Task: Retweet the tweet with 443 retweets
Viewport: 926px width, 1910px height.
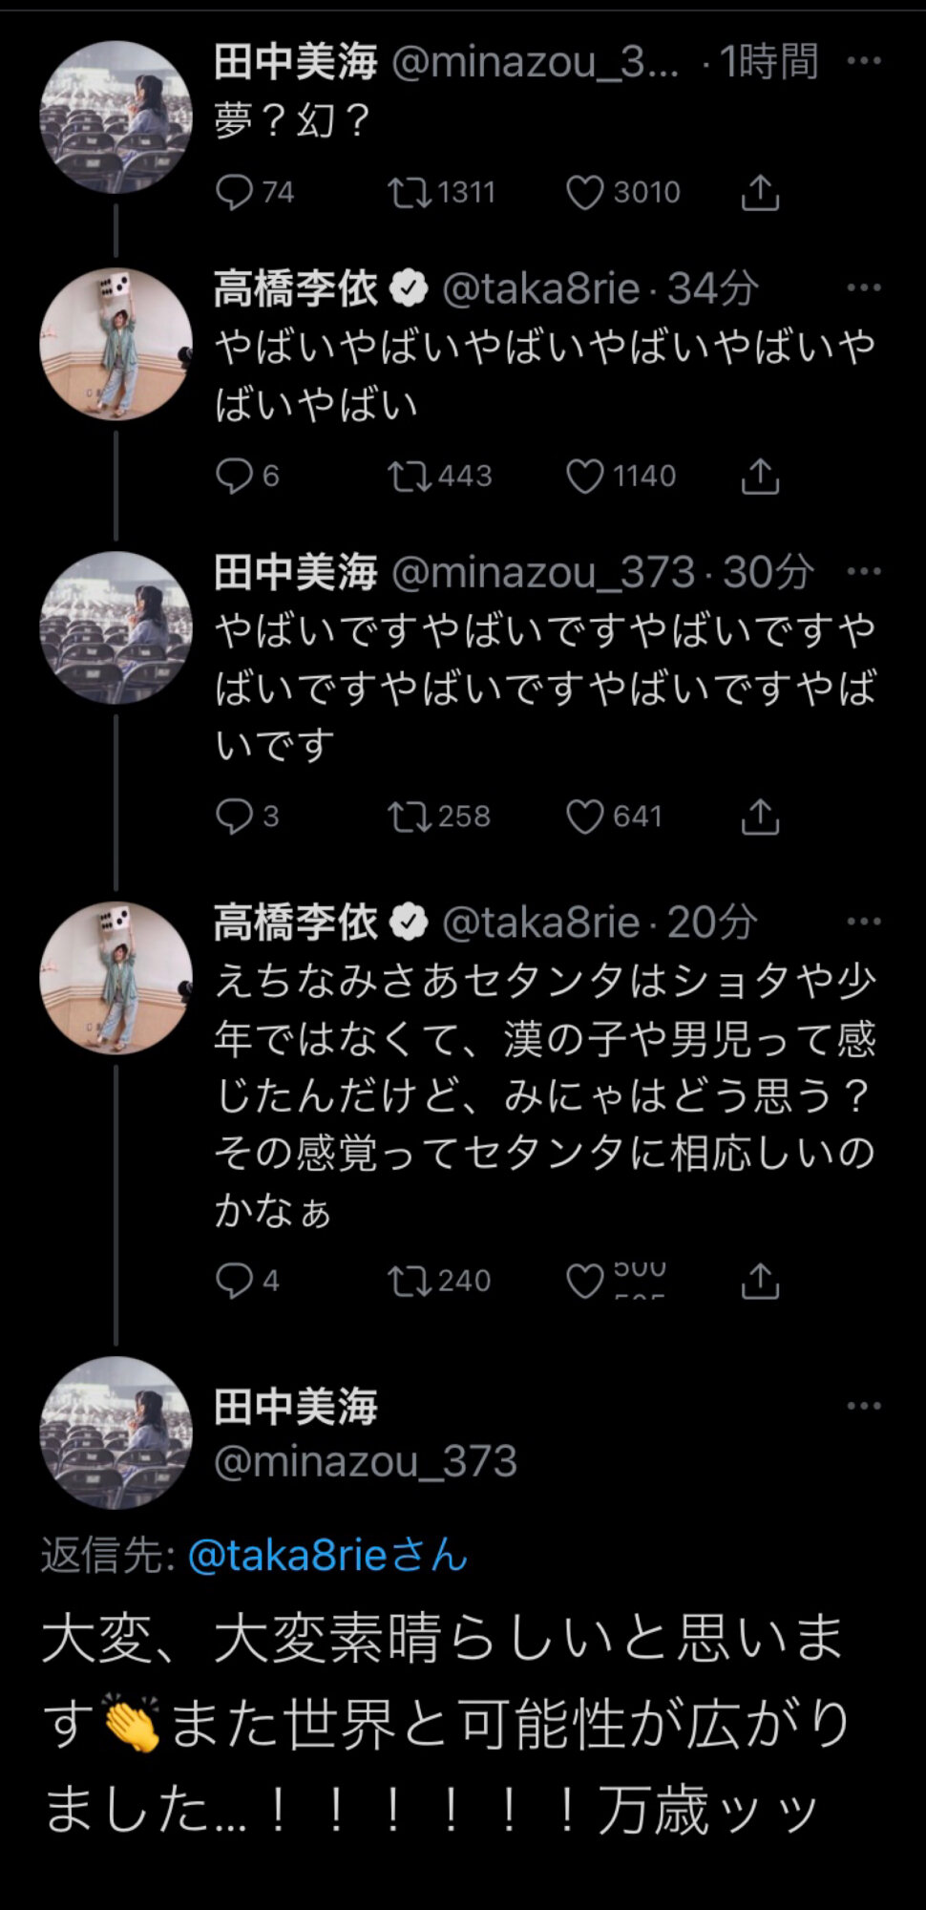Action: pos(409,476)
